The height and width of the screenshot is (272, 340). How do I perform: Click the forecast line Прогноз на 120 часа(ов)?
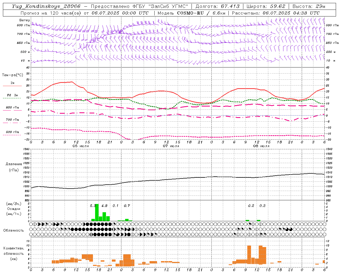coord(85,13)
